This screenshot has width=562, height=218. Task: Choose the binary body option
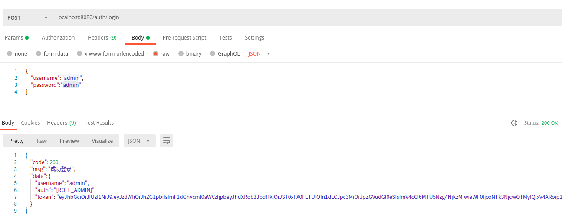(181, 54)
